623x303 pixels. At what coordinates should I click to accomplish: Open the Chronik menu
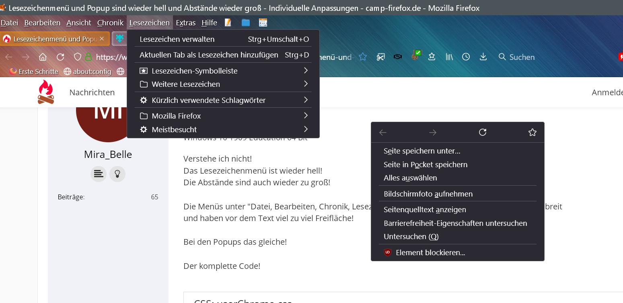[110, 23]
